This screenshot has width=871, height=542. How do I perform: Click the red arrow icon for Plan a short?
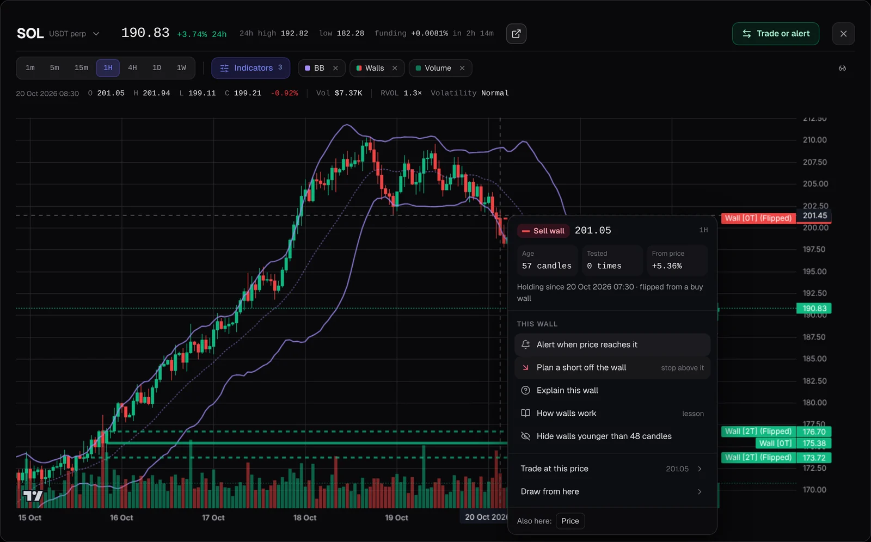click(525, 367)
